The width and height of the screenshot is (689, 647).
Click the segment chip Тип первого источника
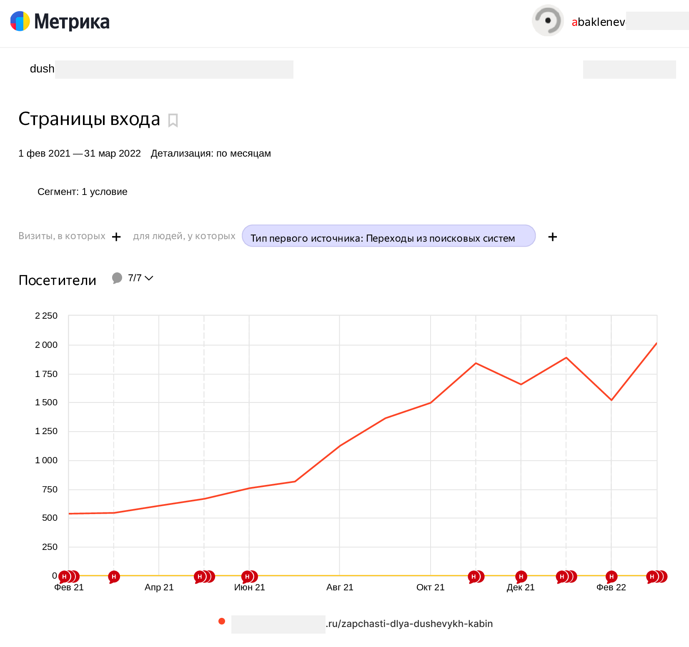pyautogui.click(x=388, y=237)
